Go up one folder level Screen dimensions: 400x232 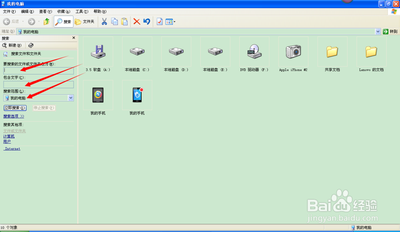pyautogui.click(x=46, y=22)
